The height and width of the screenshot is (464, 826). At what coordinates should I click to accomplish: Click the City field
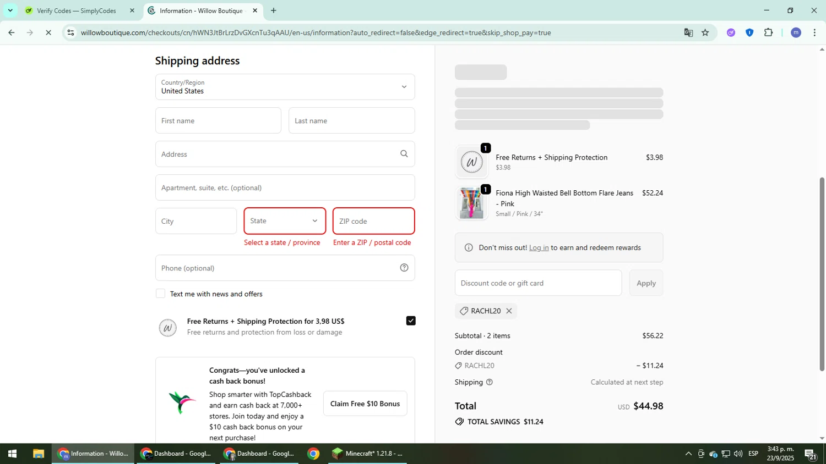[196, 221]
